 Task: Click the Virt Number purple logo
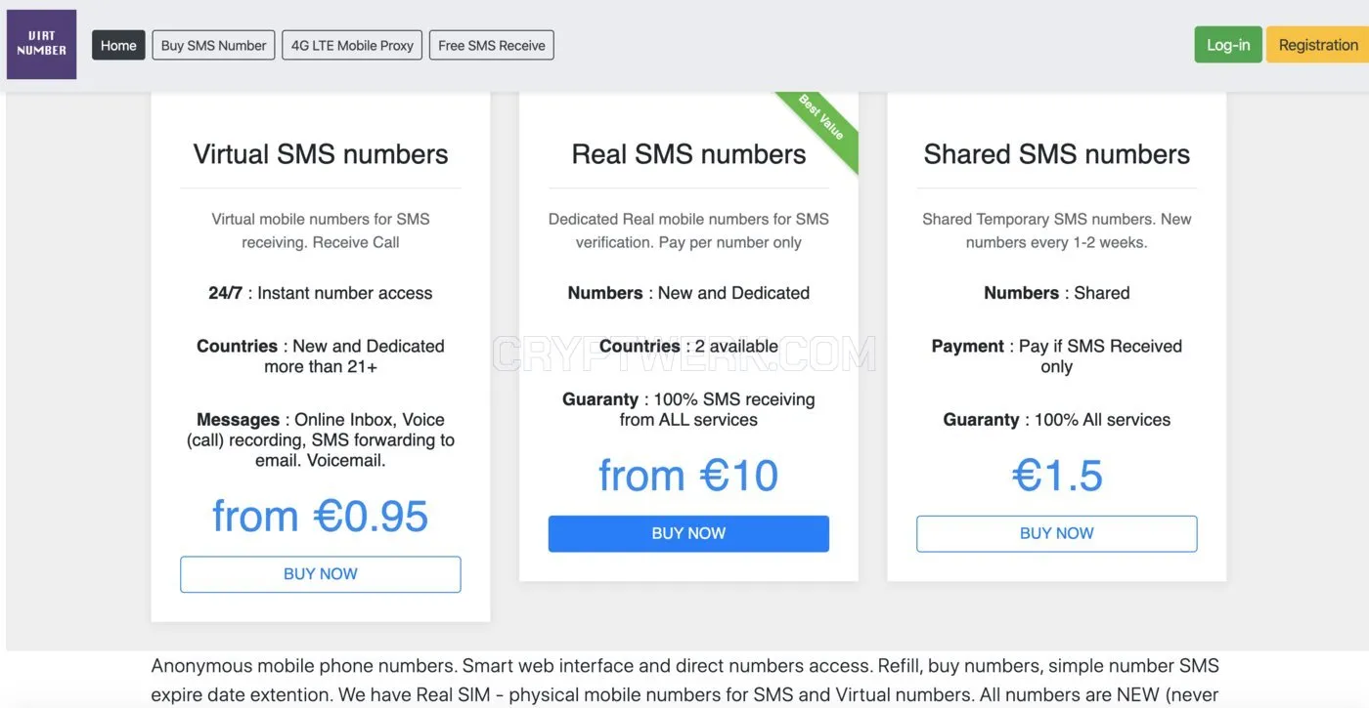(41, 44)
